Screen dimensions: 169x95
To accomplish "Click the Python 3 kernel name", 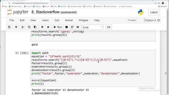I will tap(151, 20).
